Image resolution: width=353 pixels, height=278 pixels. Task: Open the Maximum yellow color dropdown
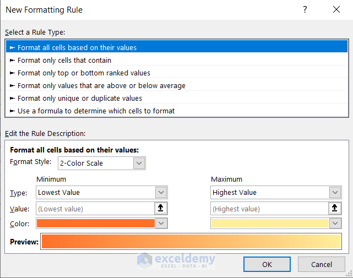[335, 223]
